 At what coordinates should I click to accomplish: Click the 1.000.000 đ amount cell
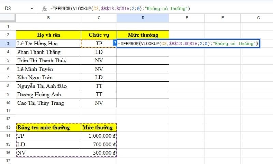point(99,136)
